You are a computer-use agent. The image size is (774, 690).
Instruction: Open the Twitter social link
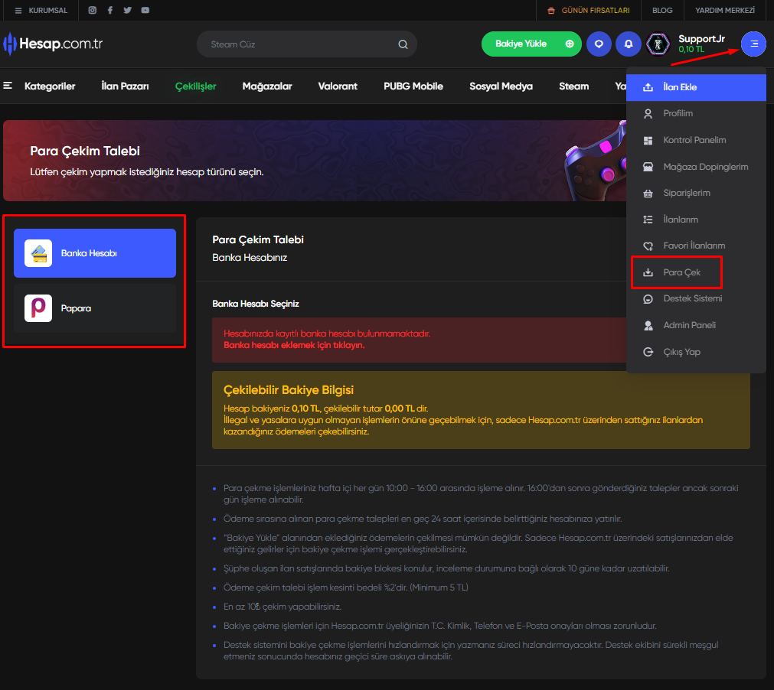[x=127, y=11]
